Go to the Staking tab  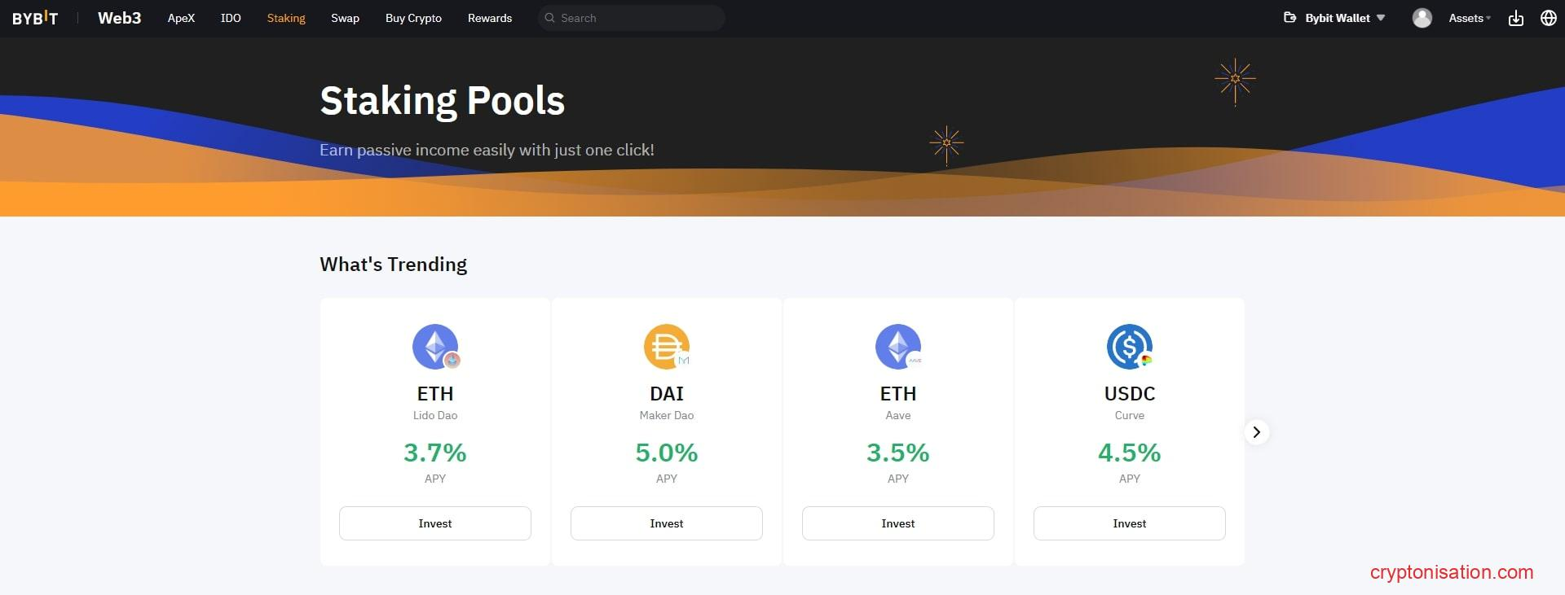pos(286,18)
